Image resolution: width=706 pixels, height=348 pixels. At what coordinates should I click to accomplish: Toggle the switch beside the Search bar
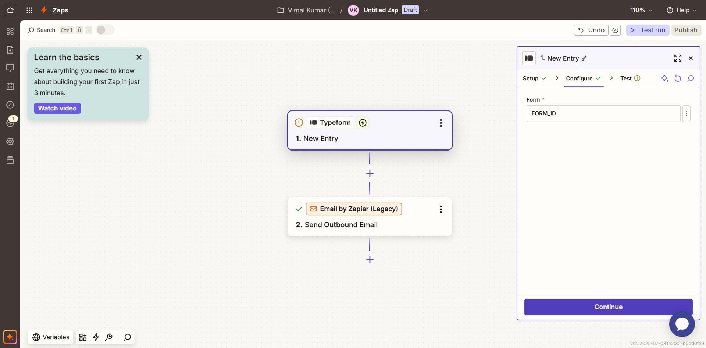pos(105,30)
